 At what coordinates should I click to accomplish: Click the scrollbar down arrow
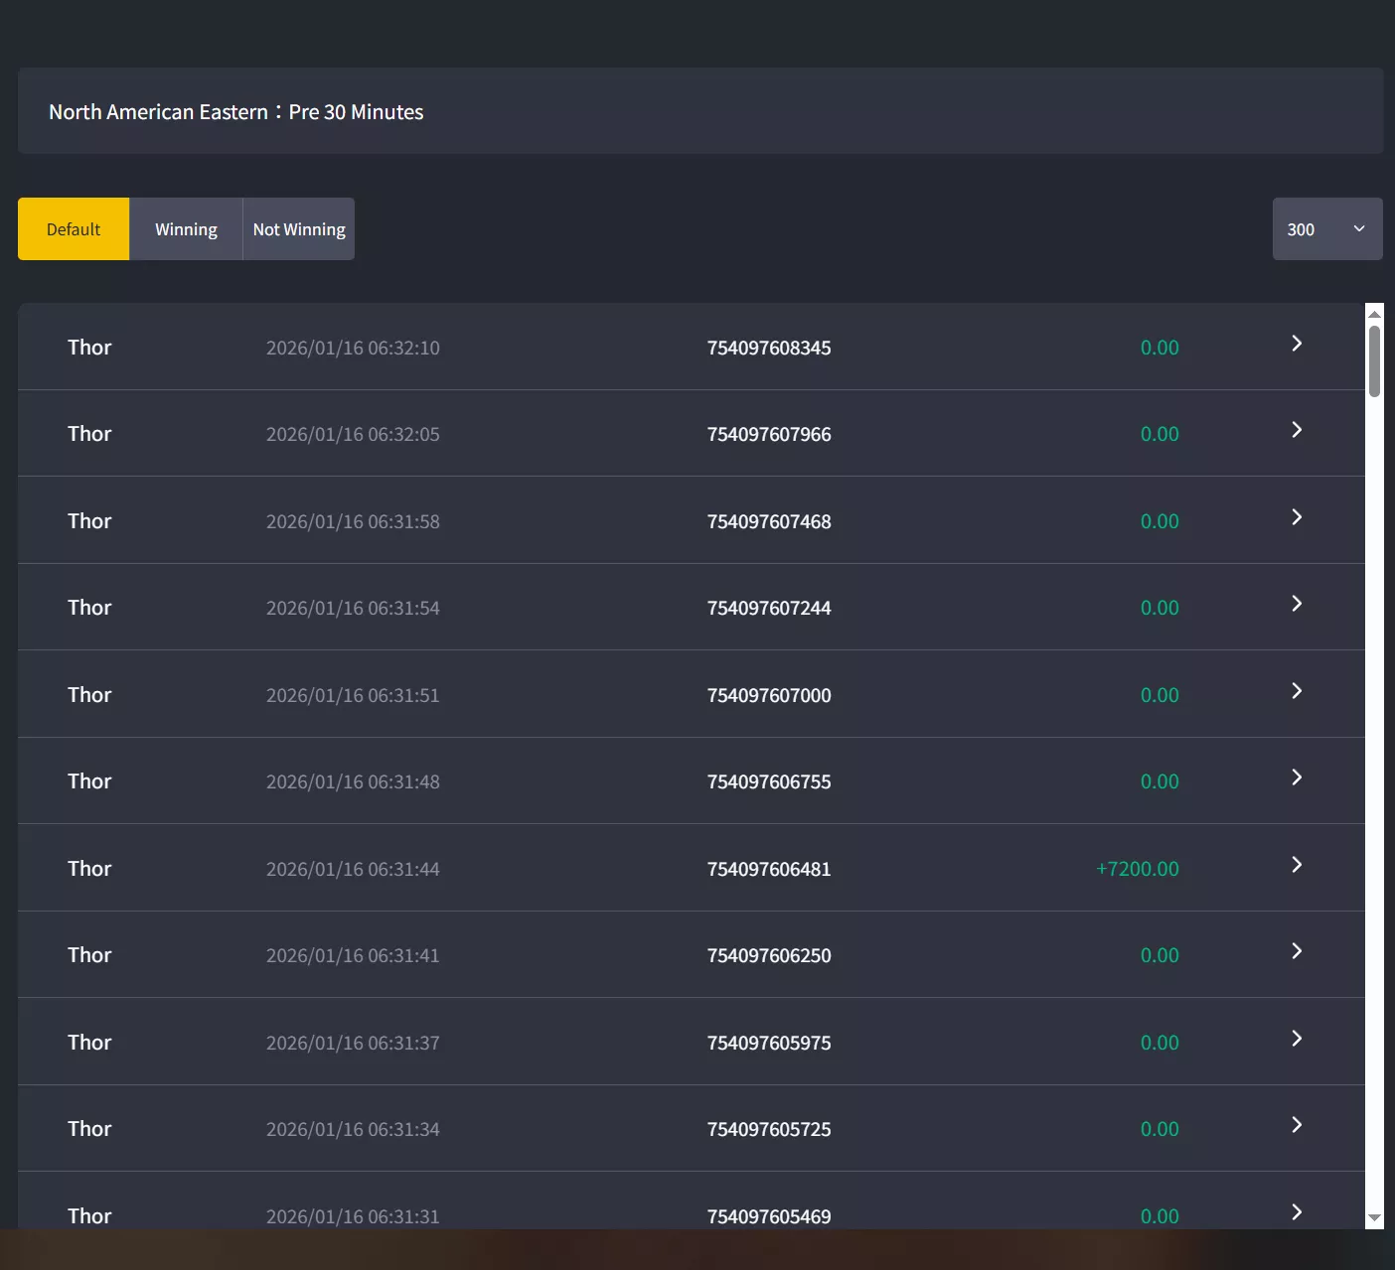(1374, 1218)
